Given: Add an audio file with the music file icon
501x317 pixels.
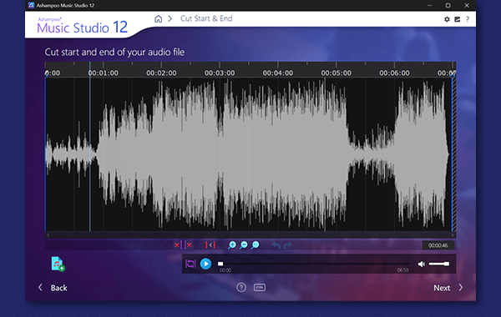Looking at the screenshot, I should pyautogui.click(x=58, y=264).
